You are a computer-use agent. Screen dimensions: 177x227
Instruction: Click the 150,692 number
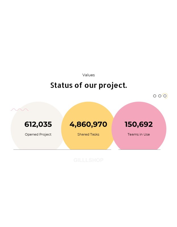click(x=139, y=124)
